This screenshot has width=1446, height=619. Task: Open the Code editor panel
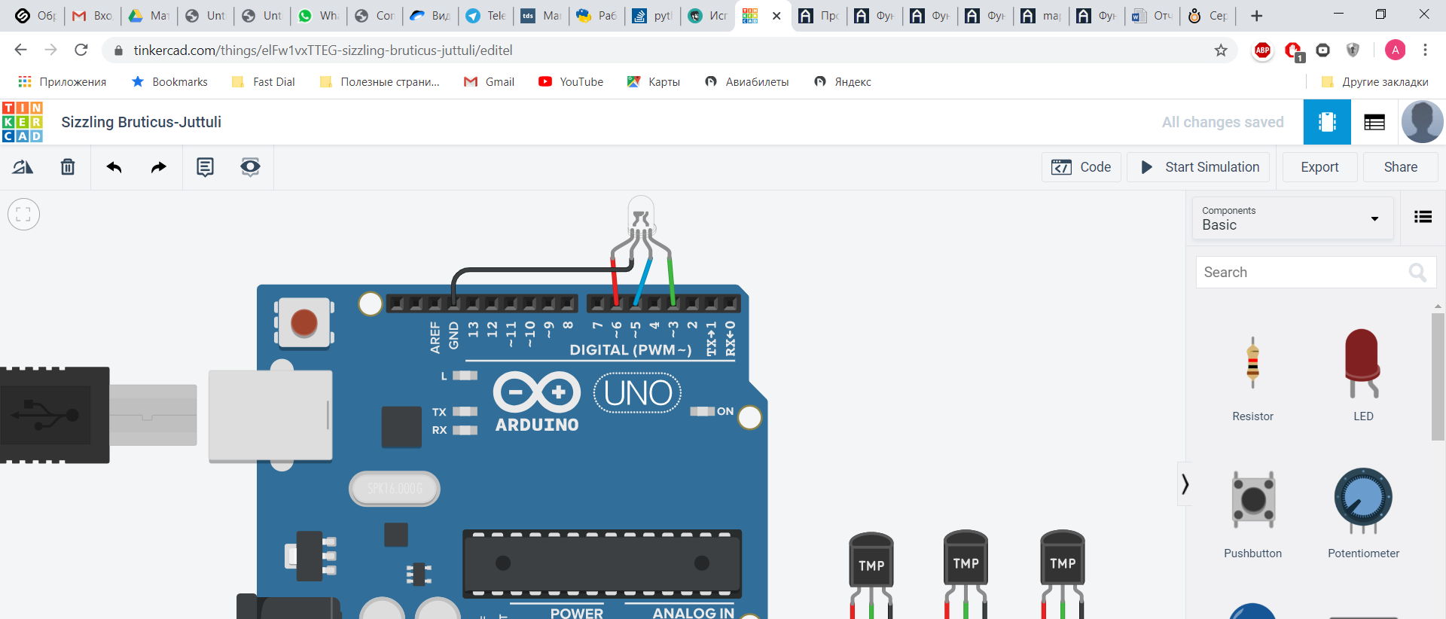coord(1081,167)
